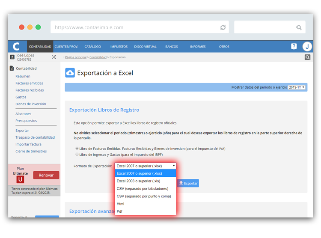Screen dimensions: 321x238
Task: Select Libro de Ingresos y Gastos radio option
Action: pos(77,155)
